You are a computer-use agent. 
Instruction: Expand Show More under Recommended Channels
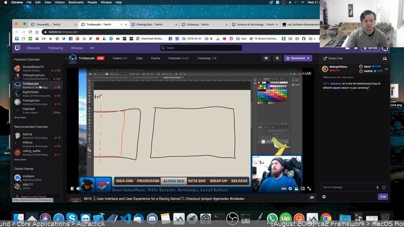tap(20, 160)
